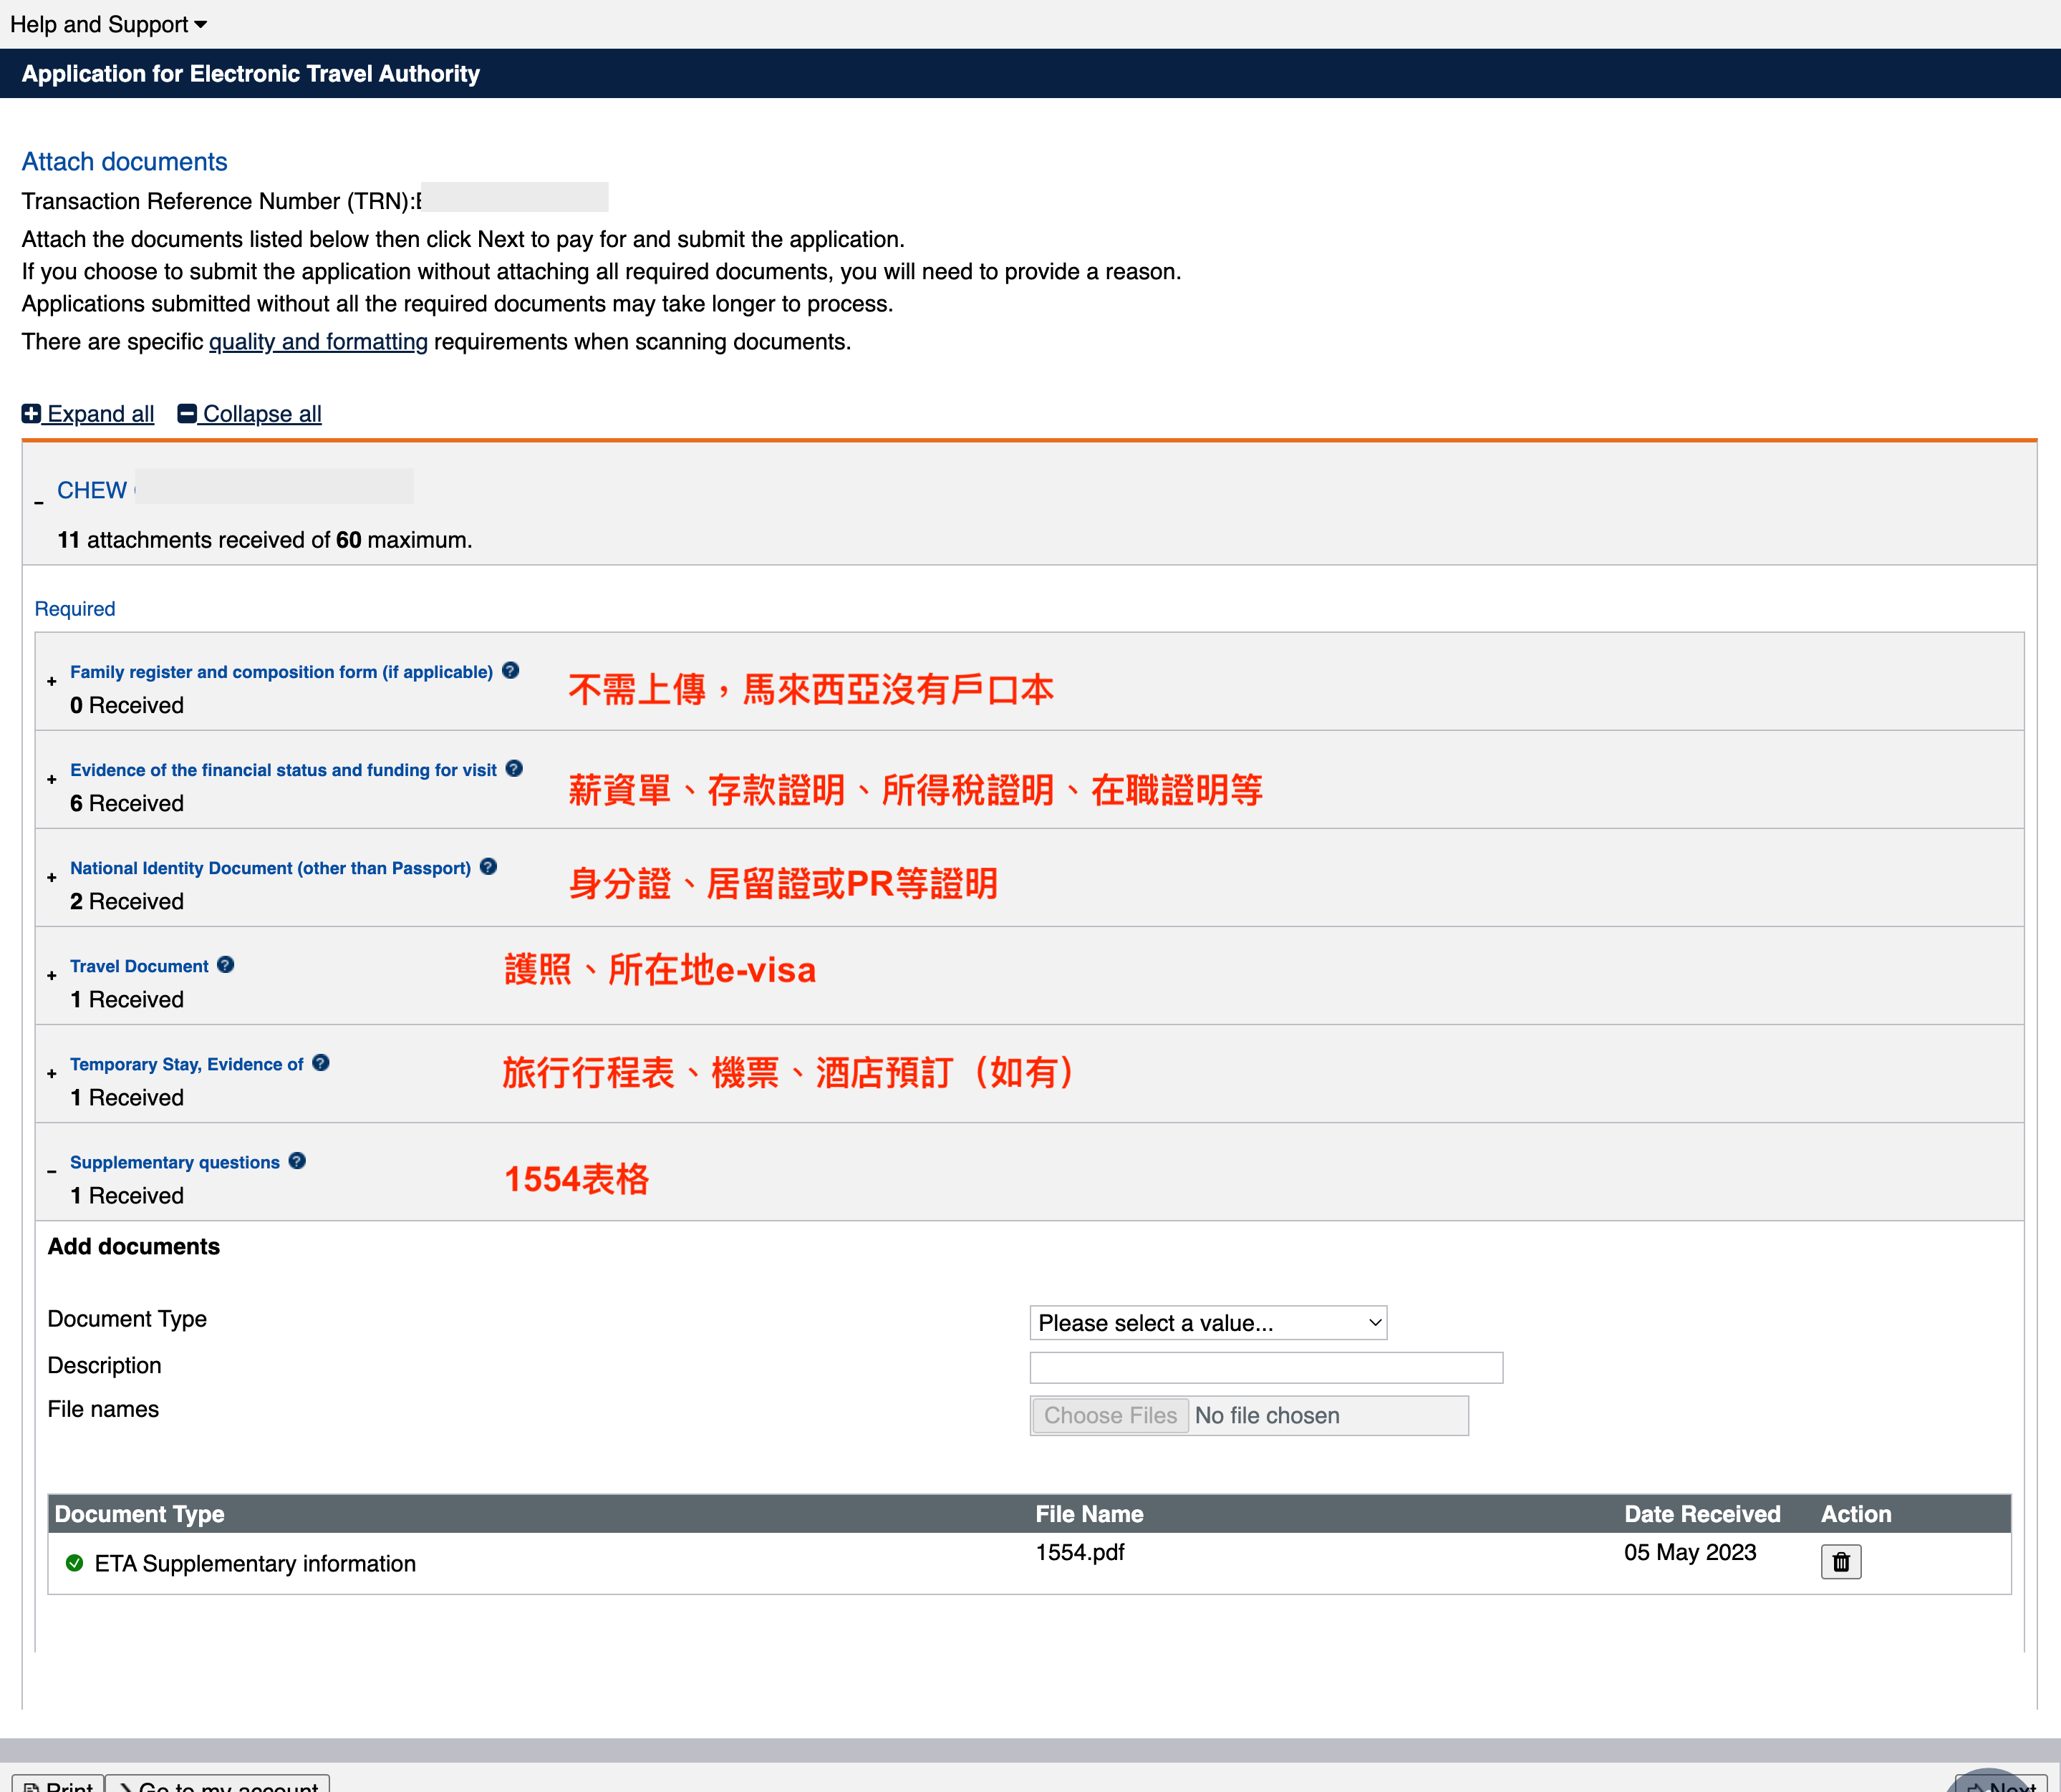Click the Description text field
This screenshot has height=1792, width=2061.
pyautogui.click(x=1265, y=1368)
